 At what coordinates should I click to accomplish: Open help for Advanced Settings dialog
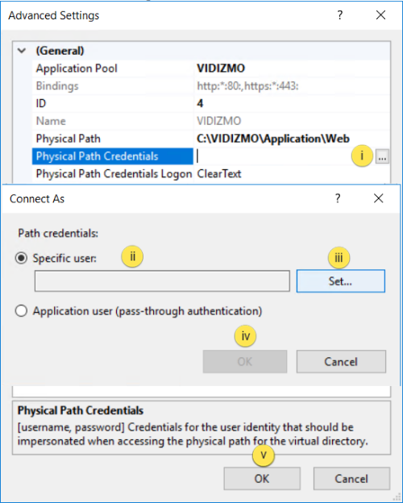pyautogui.click(x=340, y=15)
